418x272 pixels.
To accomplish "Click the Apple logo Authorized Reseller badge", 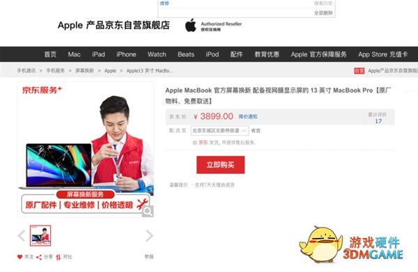I will click(213, 26).
